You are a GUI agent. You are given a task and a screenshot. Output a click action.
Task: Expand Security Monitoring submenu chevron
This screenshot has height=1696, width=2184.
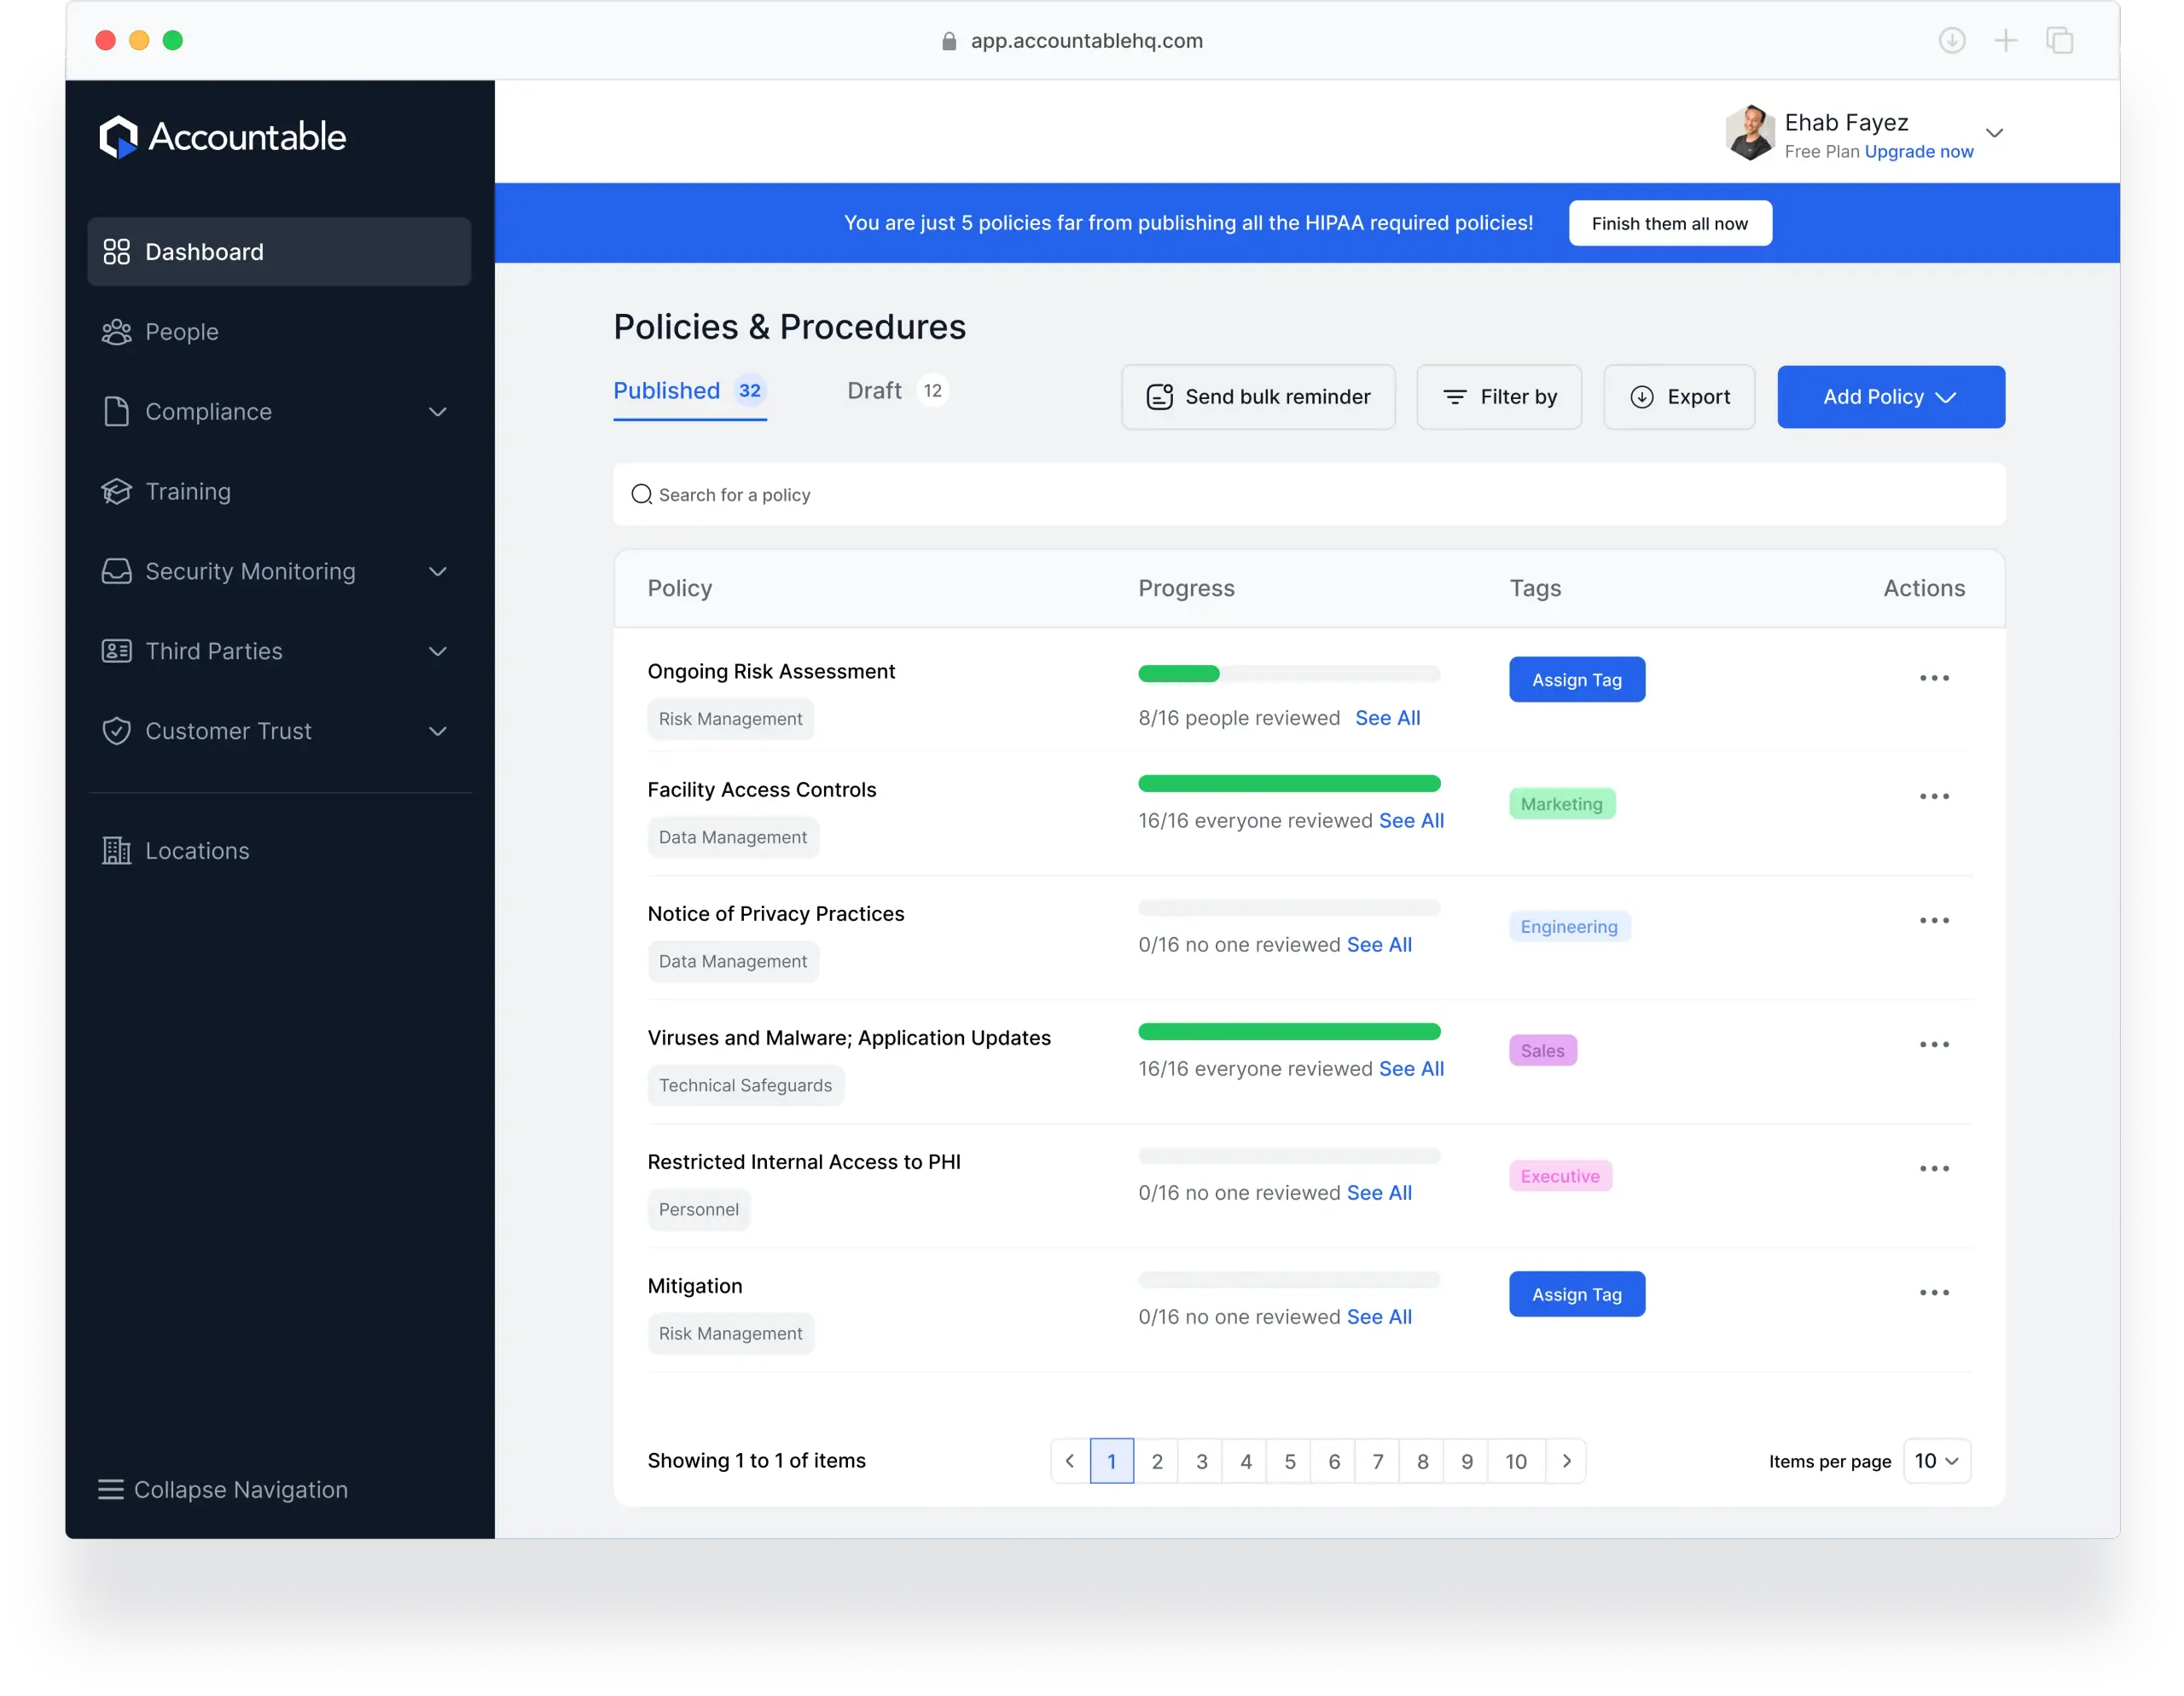(437, 571)
